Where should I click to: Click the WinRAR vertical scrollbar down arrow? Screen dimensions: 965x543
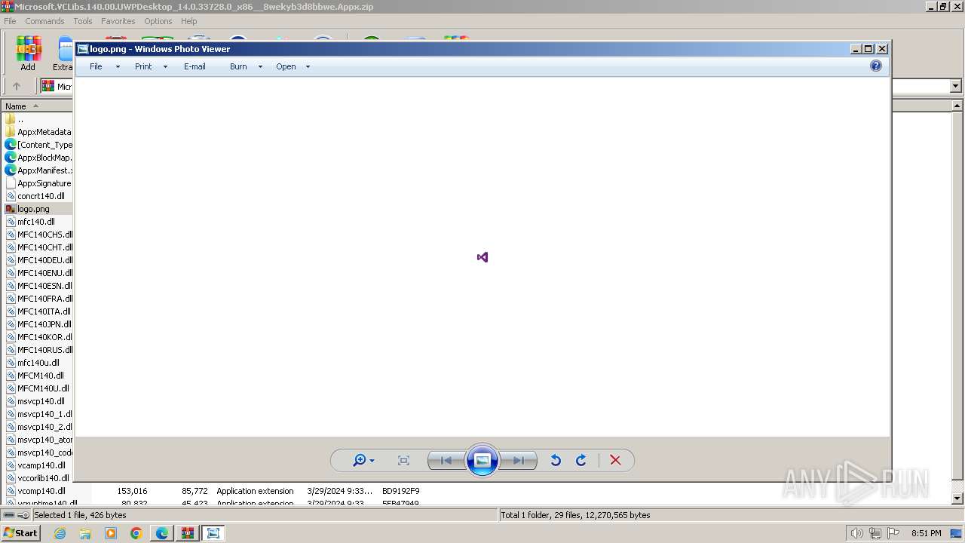click(957, 499)
